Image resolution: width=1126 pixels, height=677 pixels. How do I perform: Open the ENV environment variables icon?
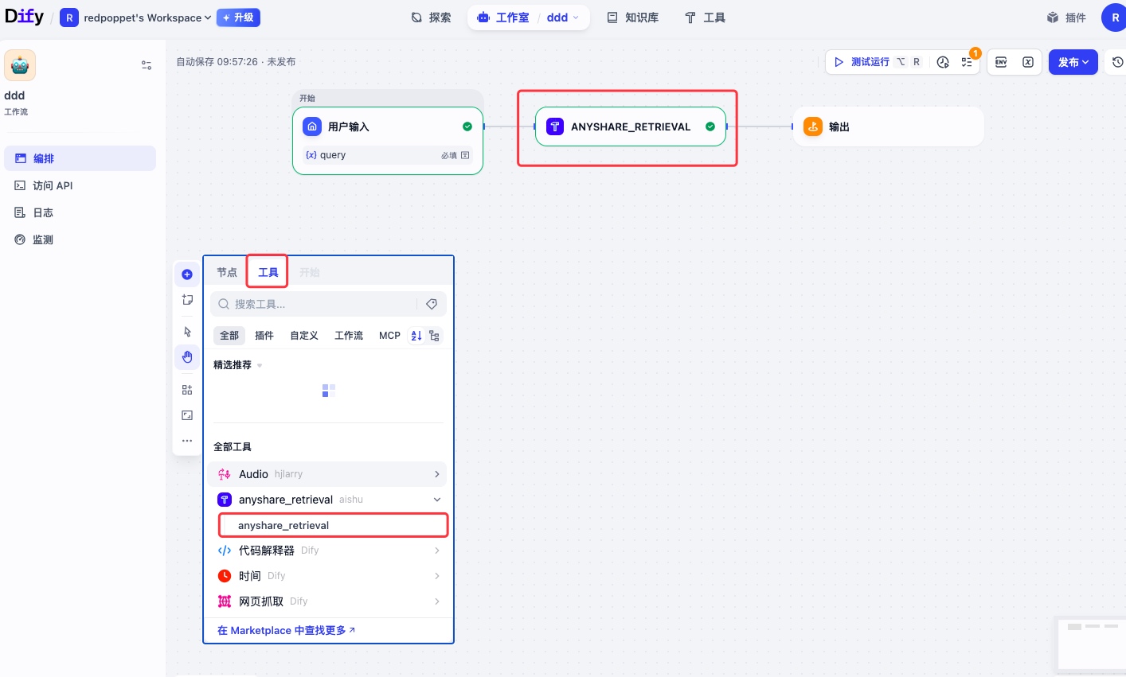[1001, 62]
